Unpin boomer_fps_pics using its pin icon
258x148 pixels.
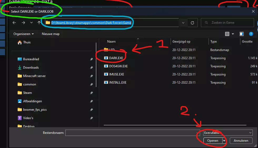click(x=92, y=110)
